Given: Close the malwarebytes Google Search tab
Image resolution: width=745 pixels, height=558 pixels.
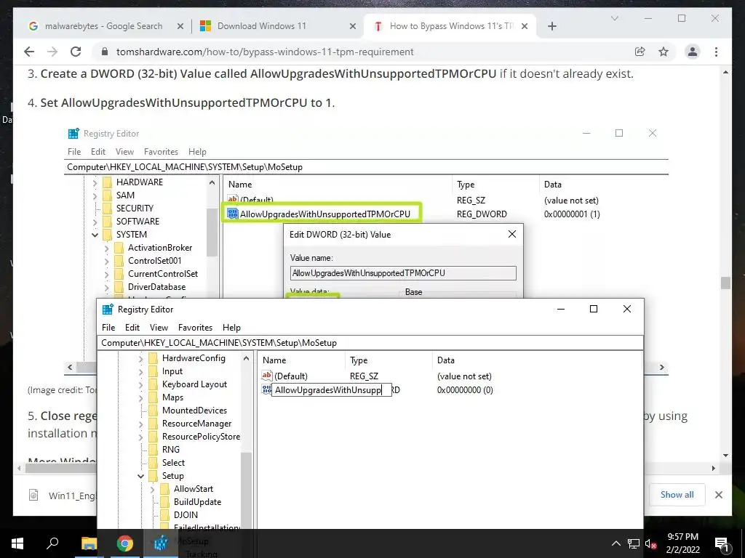Looking at the screenshot, I should (180, 26).
